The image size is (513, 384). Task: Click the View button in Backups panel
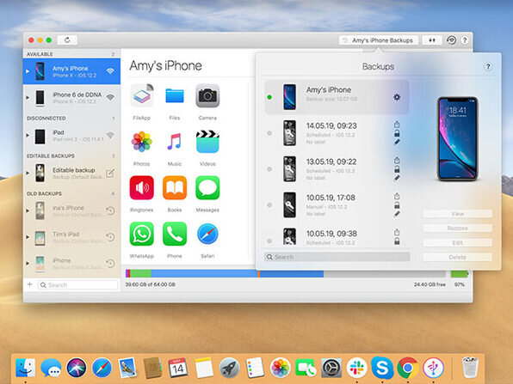pyautogui.click(x=457, y=214)
